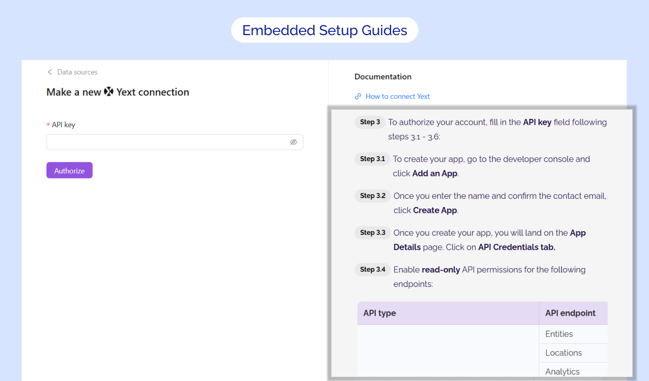Image resolution: width=649 pixels, height=381 pixels.
Task: Open the How to connect Yext link
Action: tap(398, 96)
